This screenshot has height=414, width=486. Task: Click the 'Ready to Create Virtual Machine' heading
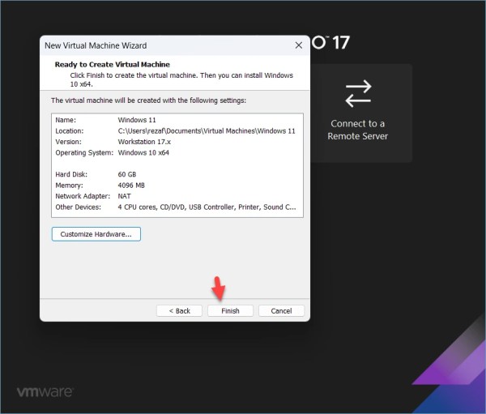(113, 65)
